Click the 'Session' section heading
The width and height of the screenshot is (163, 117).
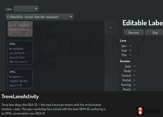click(125, 61)
